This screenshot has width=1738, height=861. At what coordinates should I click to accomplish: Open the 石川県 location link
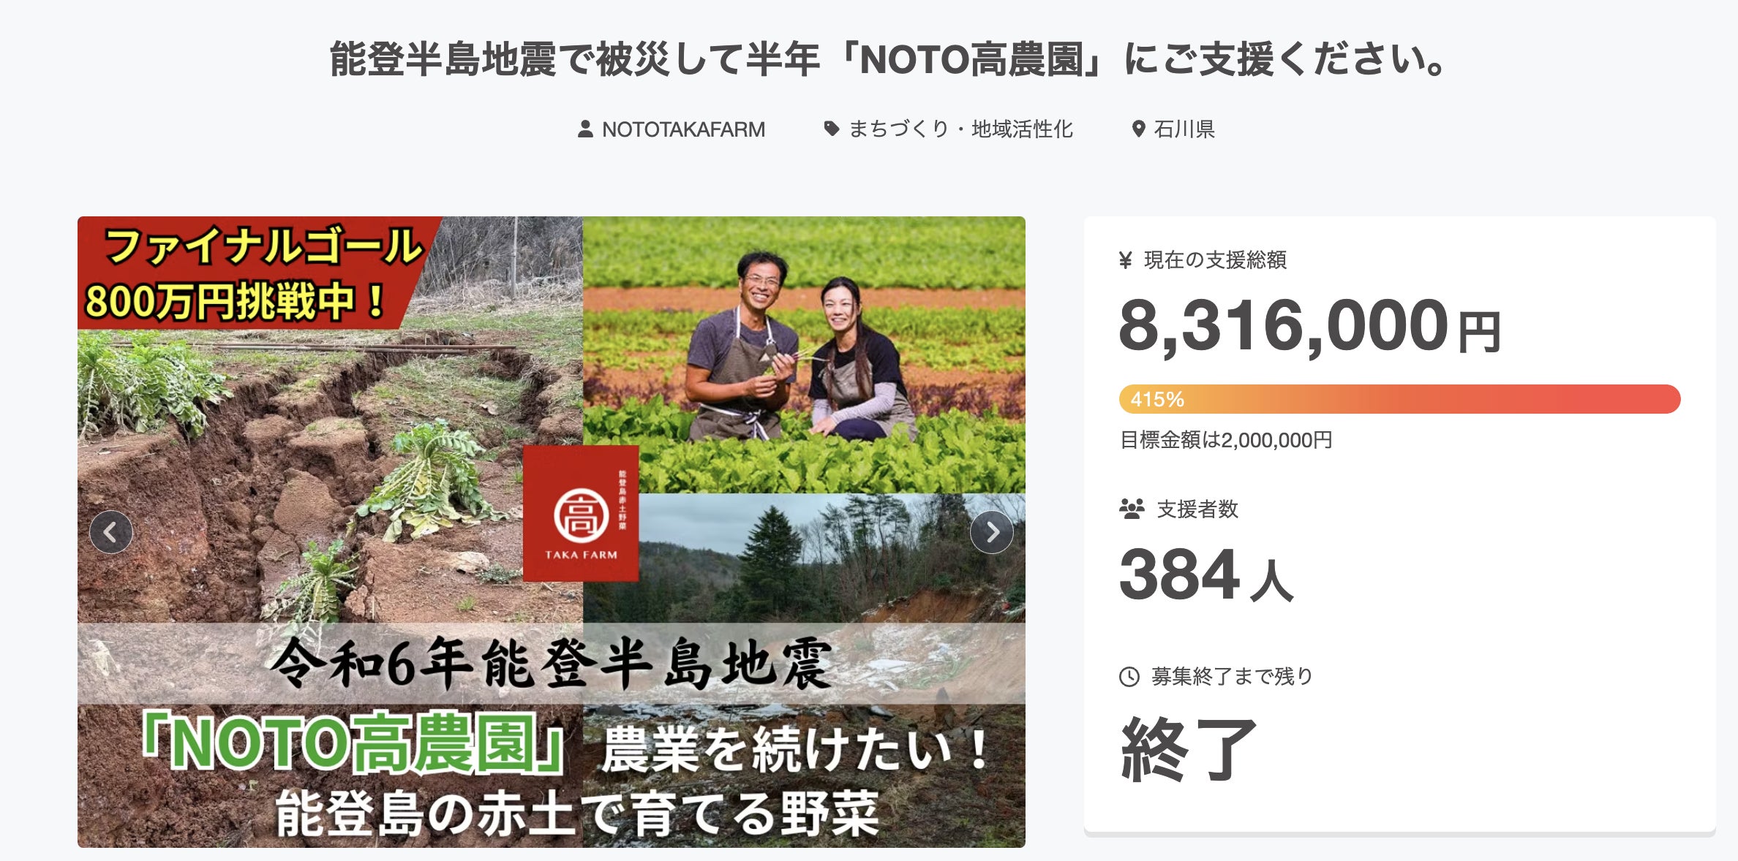(x=1184, y=129)
